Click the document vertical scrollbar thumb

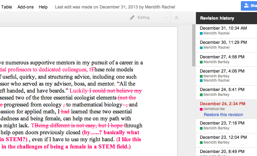194,45
